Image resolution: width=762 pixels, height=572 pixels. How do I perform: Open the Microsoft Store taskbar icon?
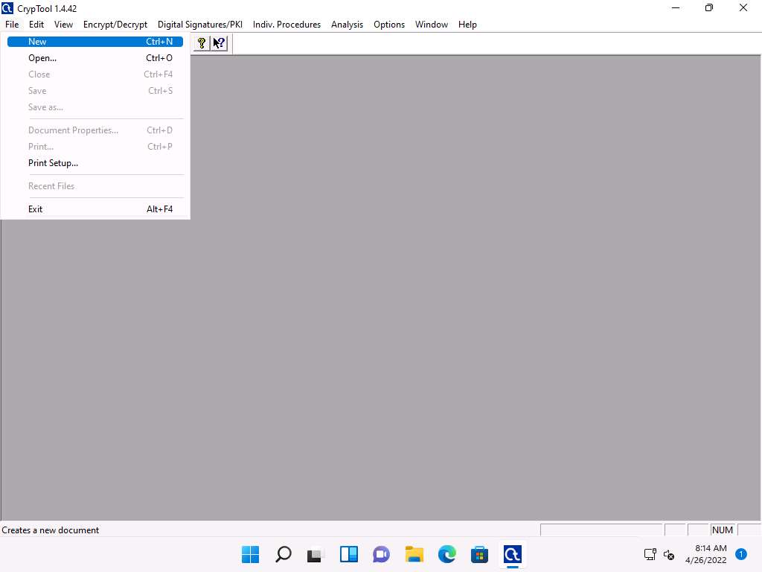click(479, 554)
